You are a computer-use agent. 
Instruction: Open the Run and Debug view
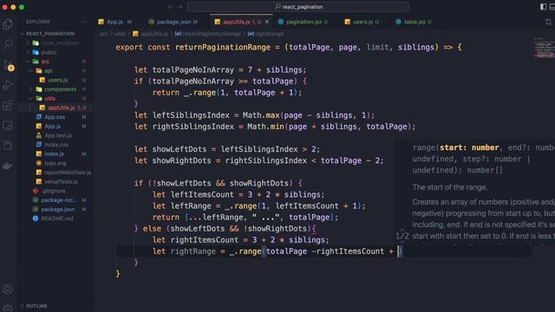(8, 85)
